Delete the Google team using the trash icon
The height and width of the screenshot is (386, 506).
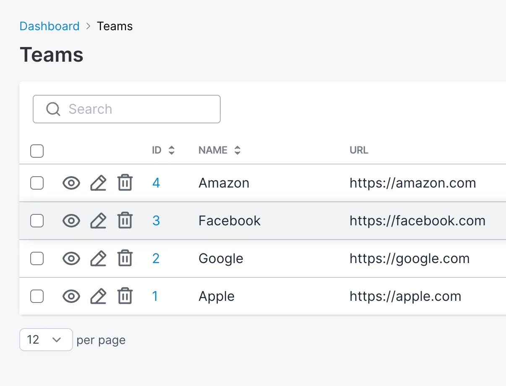point(125,258)
